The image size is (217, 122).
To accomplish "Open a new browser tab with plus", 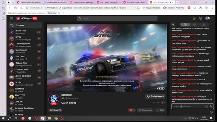I will (x=177, y=2).
